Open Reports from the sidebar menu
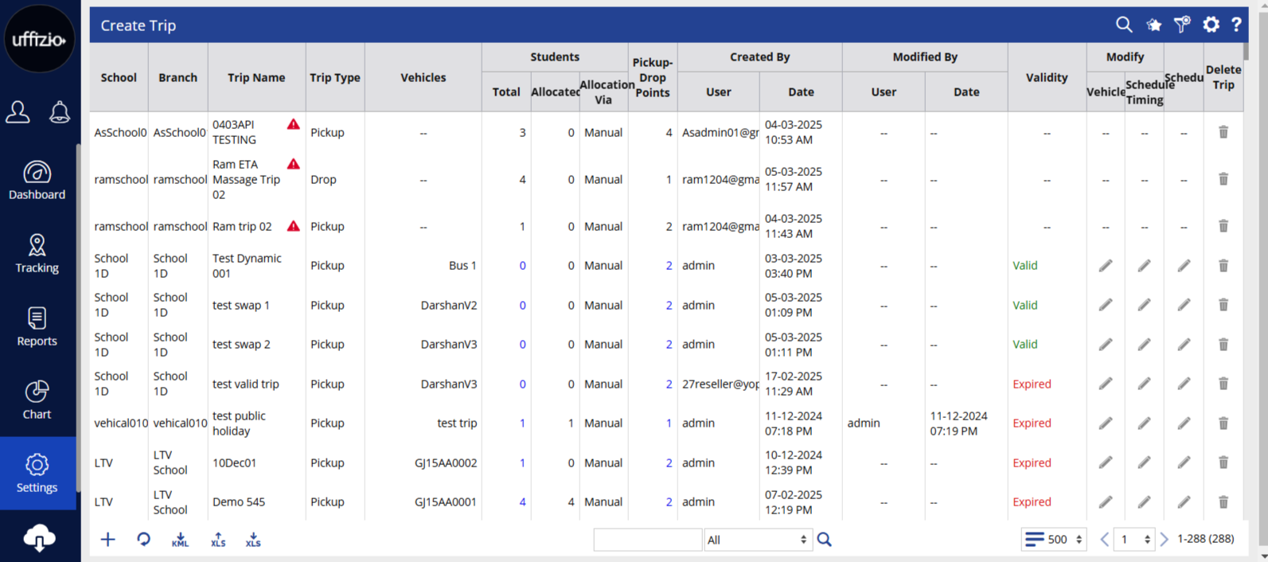The height and width of the screenshot is (562, 1268). [x=37, y=327]
